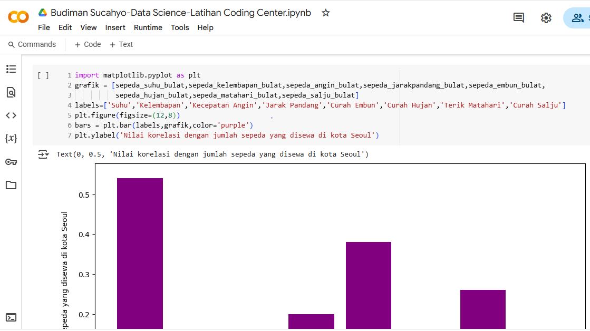Click the rotated y-axis label of the chart
590x331 pixels.
64,270
